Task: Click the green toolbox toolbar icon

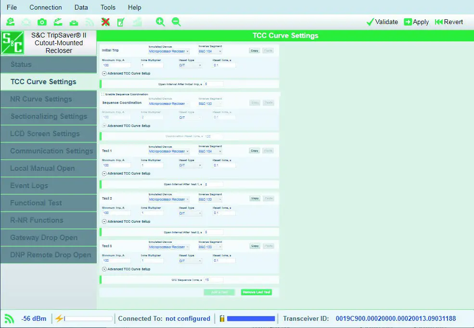Action: [x=74, y=22]
